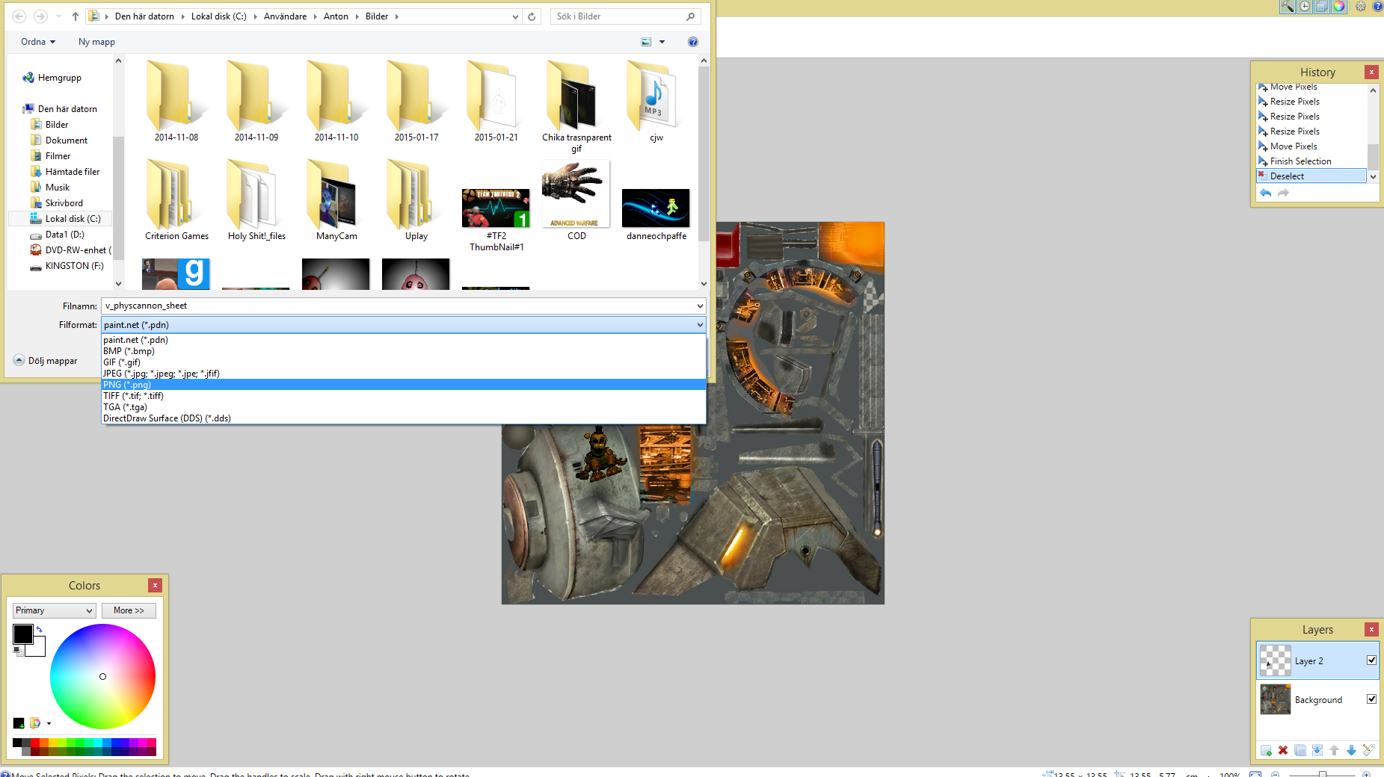Toggle the Tools window icon in Paint.NET
The width and height of the screenshot is (1384, 777).
tap(1288, 7)
